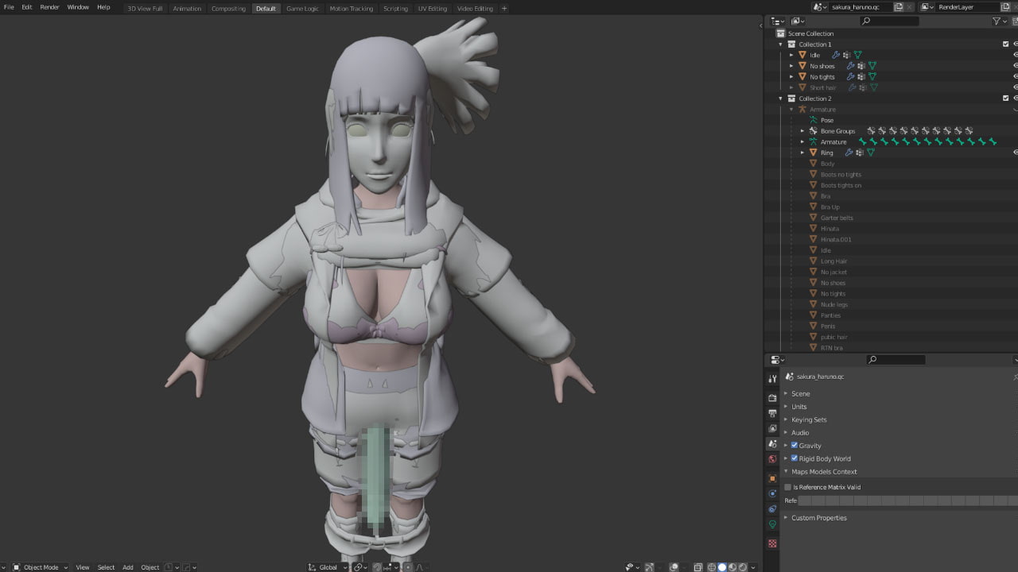
Task: Open the viewport Add menu
Action: coord(127,567)
